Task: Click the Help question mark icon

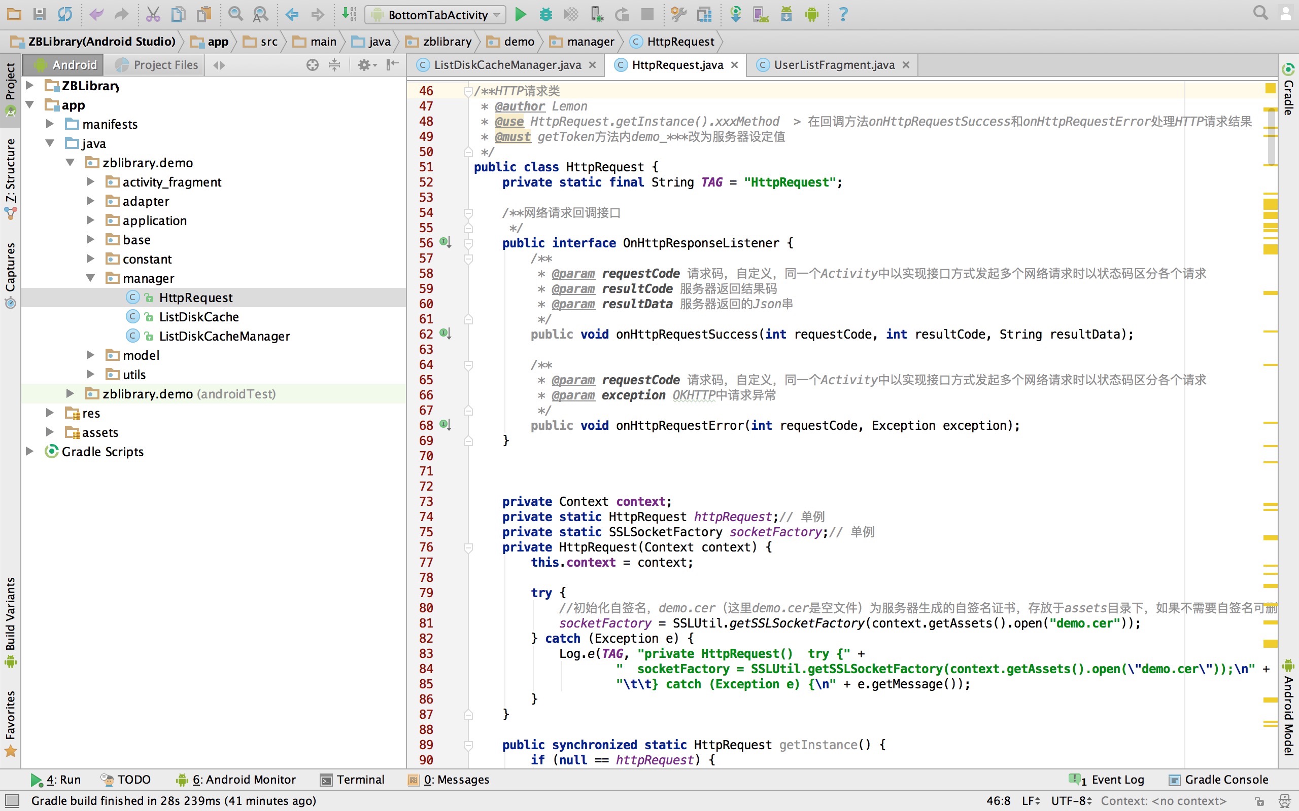Action: [843, 15]
